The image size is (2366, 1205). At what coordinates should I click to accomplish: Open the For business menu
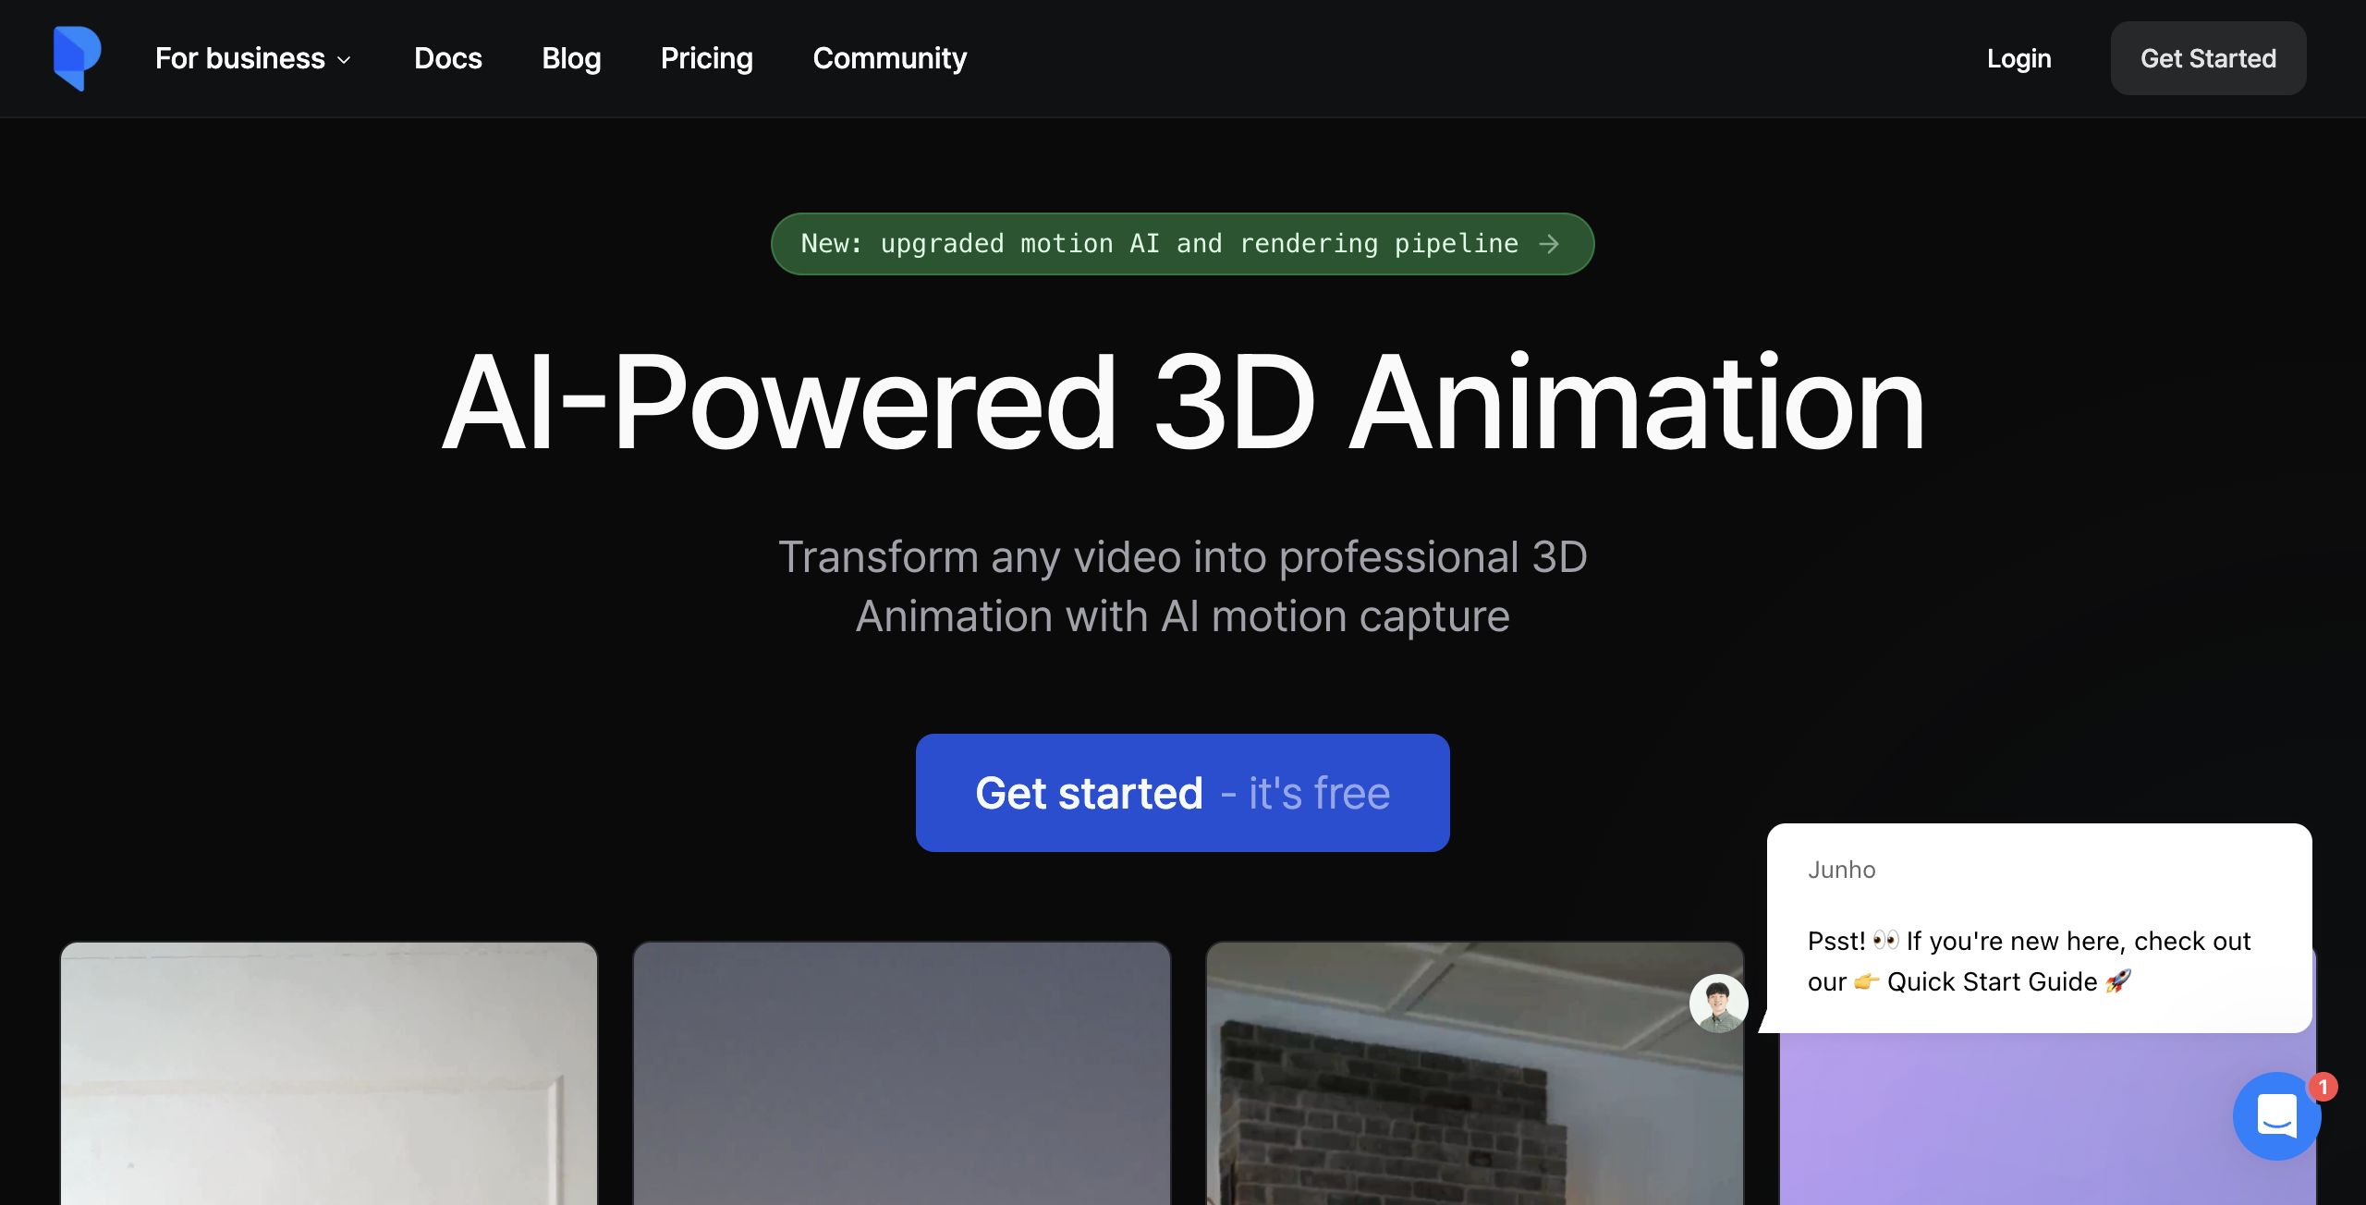point(240,58)
